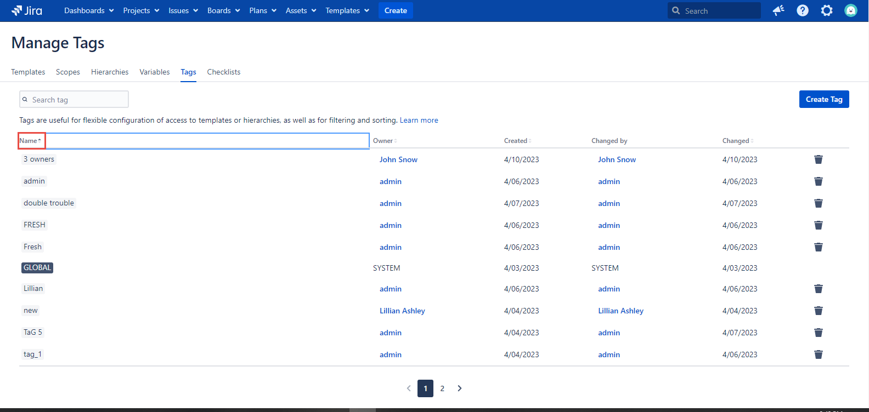Delete the 'double trouble' tag
The height and width of the screenshot is (412, 869).
[x=819, y=203]
